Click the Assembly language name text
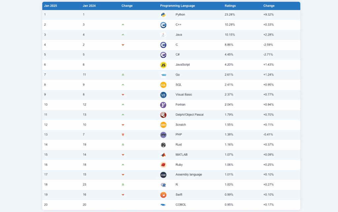The width and height of the screenshot is (338, 212). click(x=188, y=175)
